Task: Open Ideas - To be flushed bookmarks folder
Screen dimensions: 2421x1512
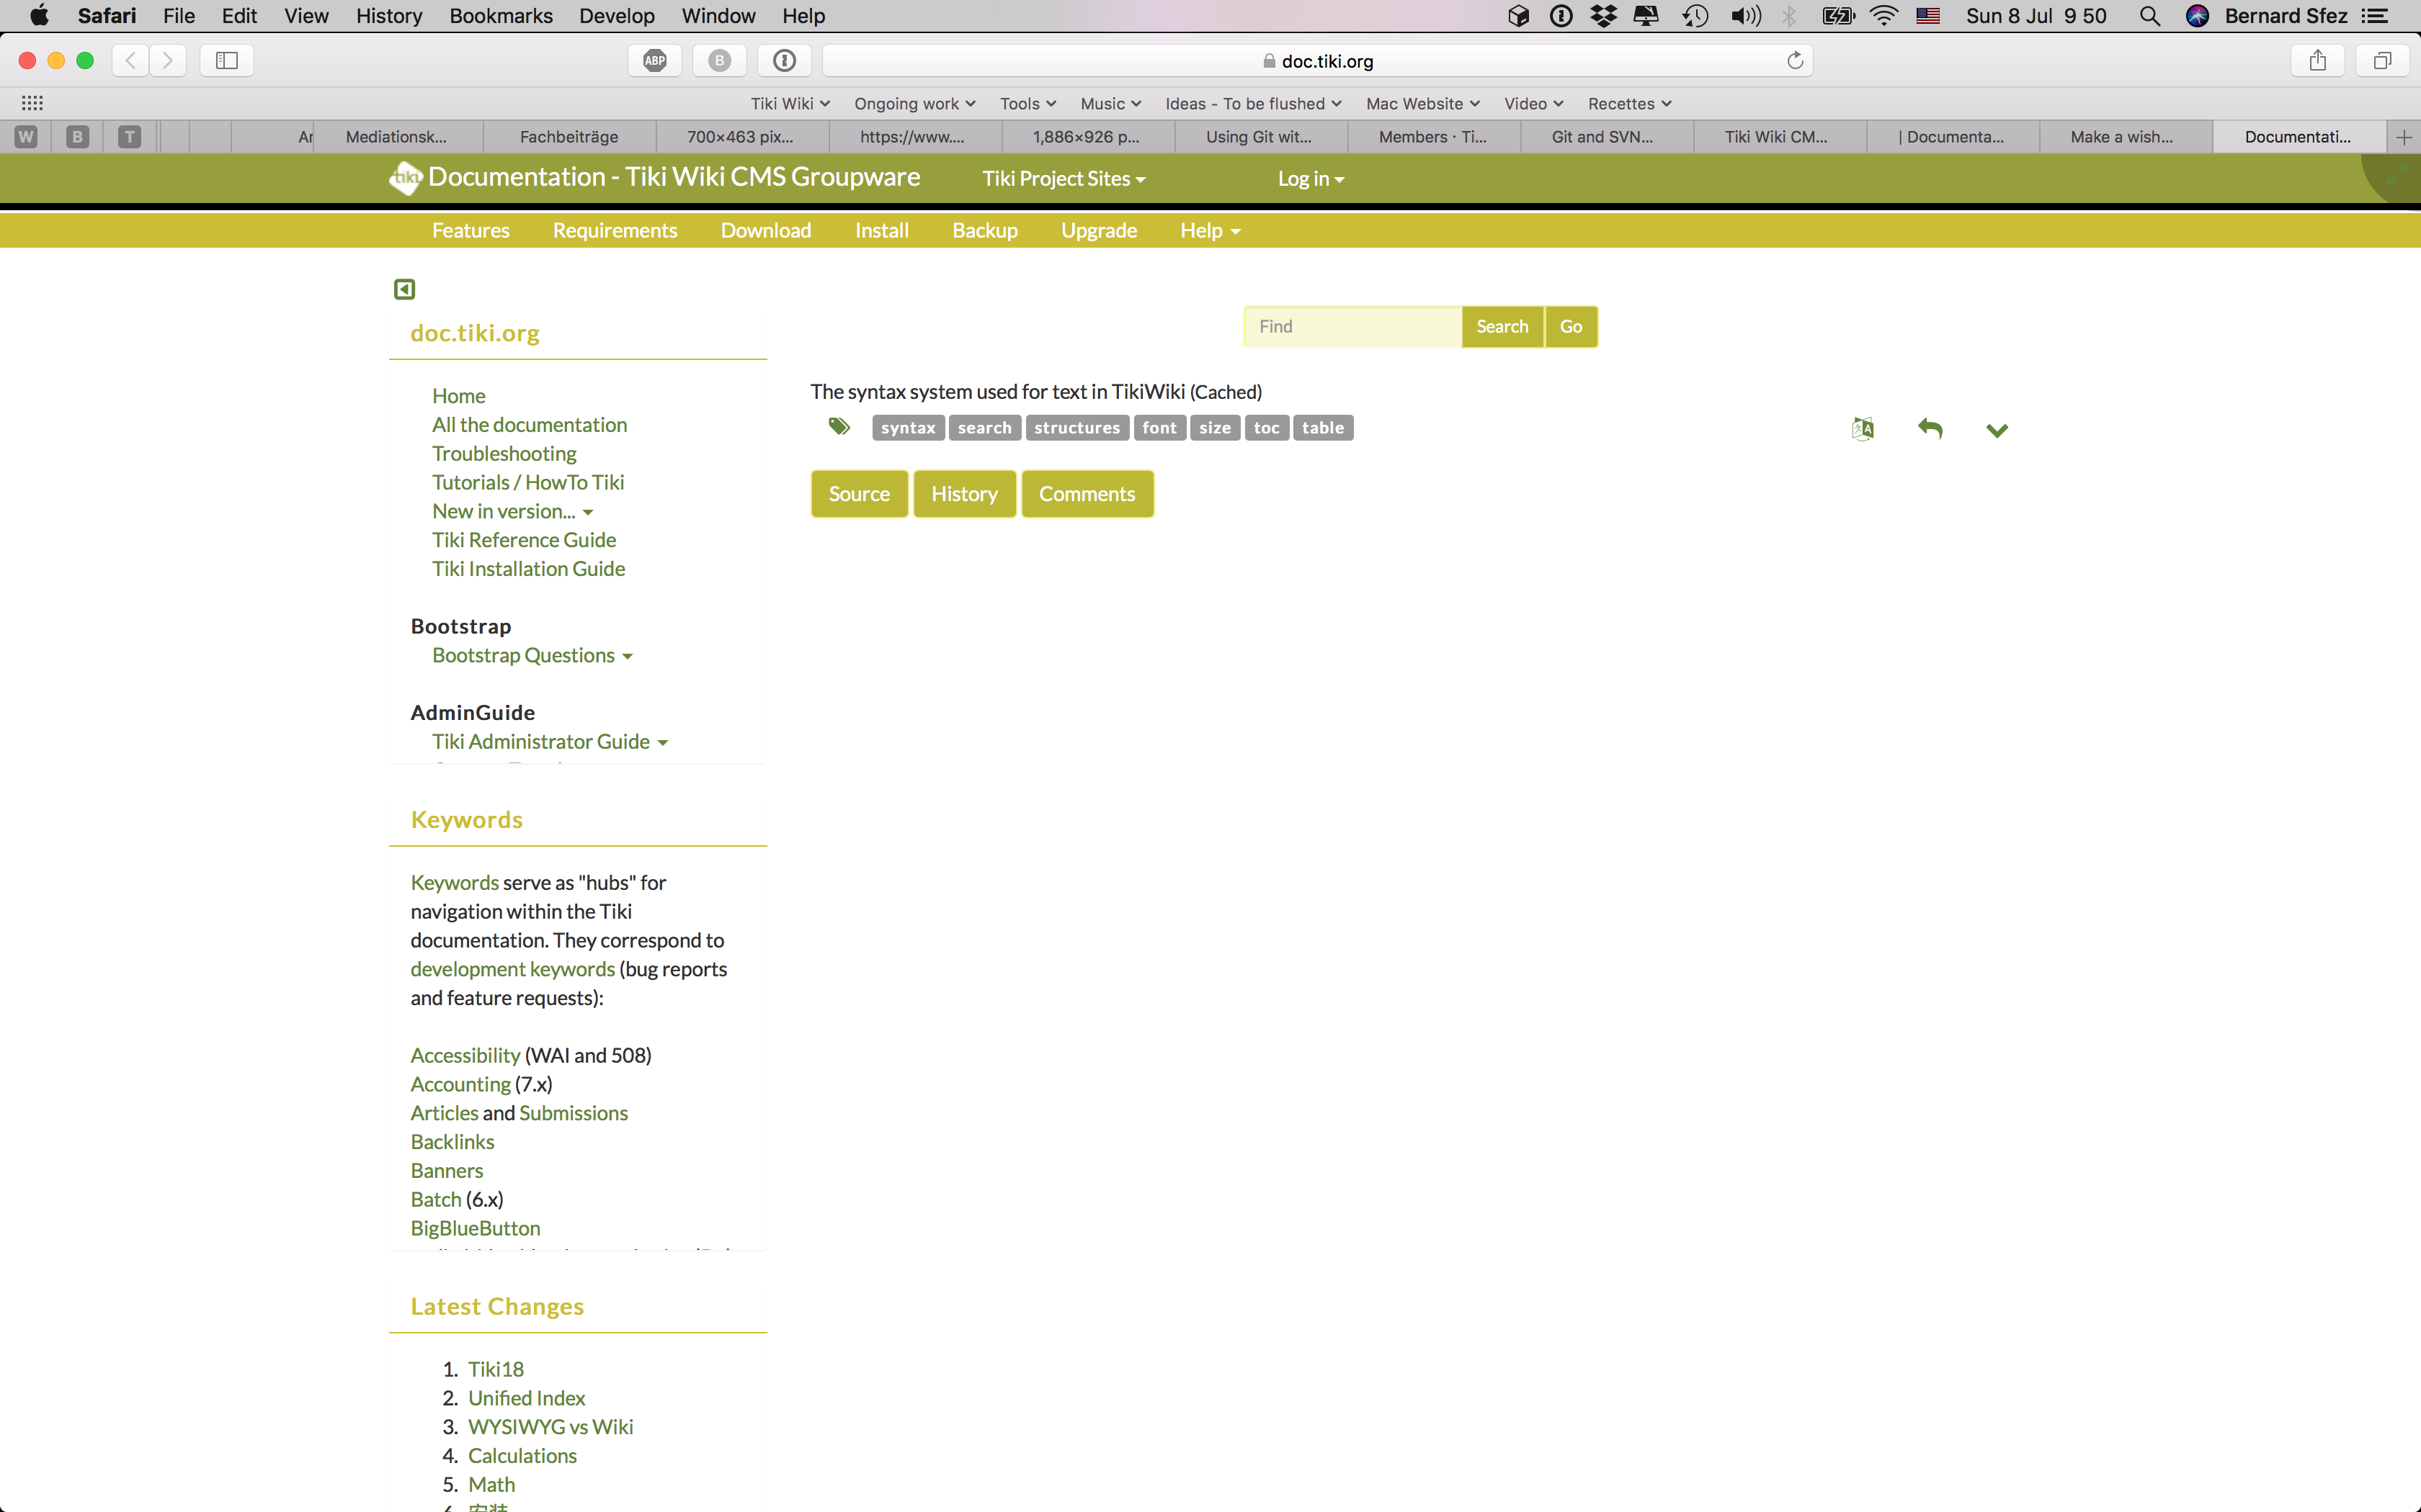Action: click(x=1254, y=104)
